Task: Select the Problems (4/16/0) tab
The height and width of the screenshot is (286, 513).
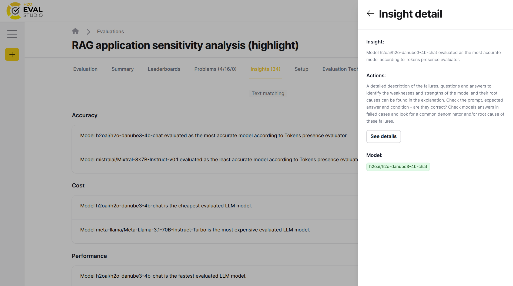Action: point(215,69)
